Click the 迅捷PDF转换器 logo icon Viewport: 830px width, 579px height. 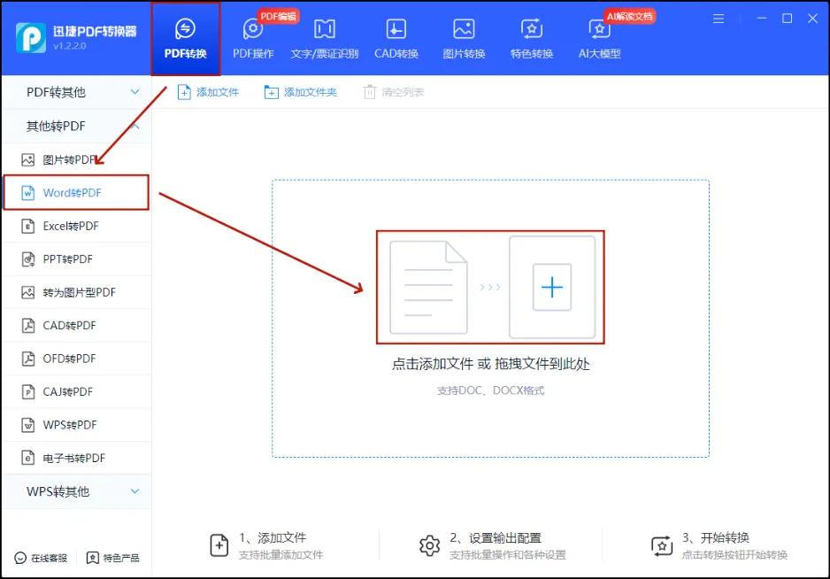[x=31, y=37]
